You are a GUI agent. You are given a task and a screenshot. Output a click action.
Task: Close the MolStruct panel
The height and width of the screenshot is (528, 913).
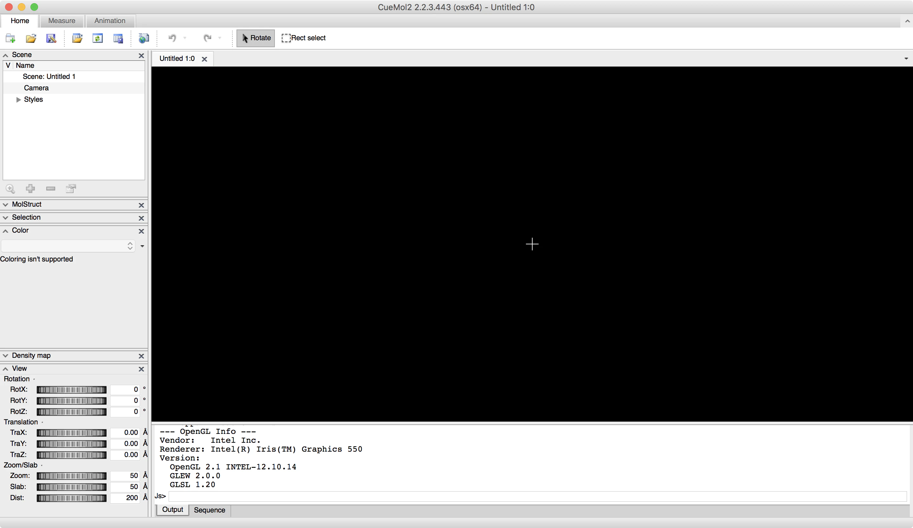141,205
